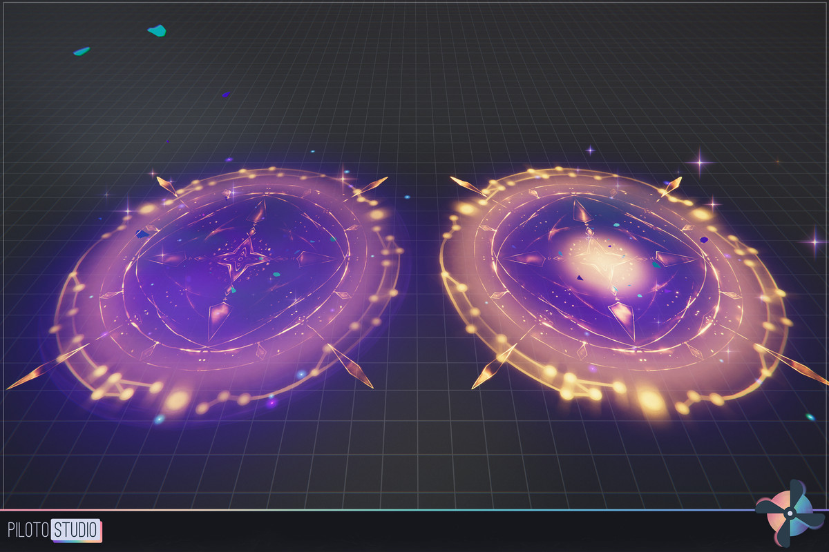Click the propeller logo icon
Screen dimensions: 829x552
tap(790, 515)
